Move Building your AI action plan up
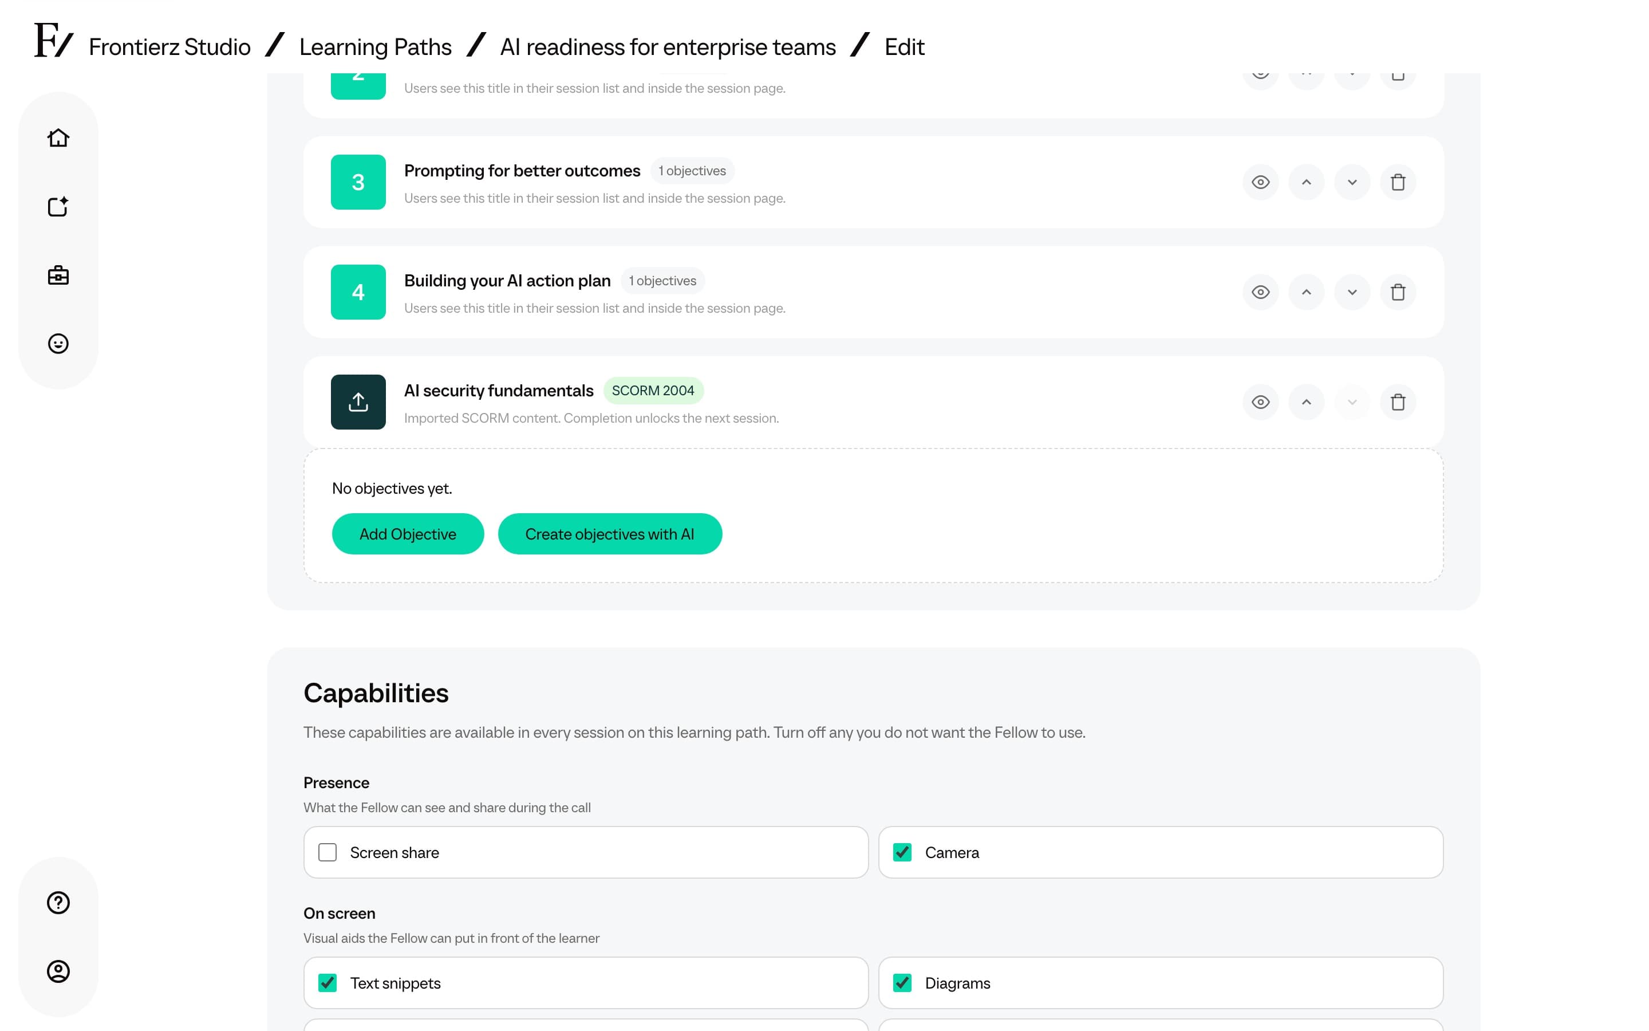1649x1031 pixels. click(x=1306, y=292)
